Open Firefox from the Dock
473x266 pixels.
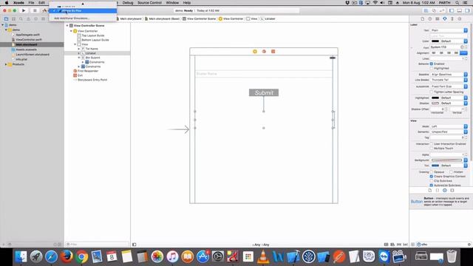67,257
